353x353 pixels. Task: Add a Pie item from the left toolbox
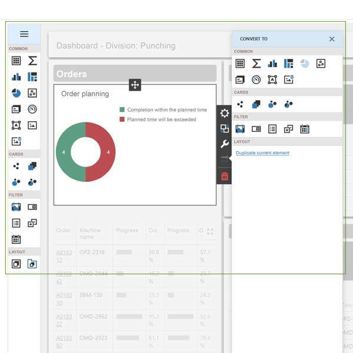pyautogui.click(x=16, y=93)
